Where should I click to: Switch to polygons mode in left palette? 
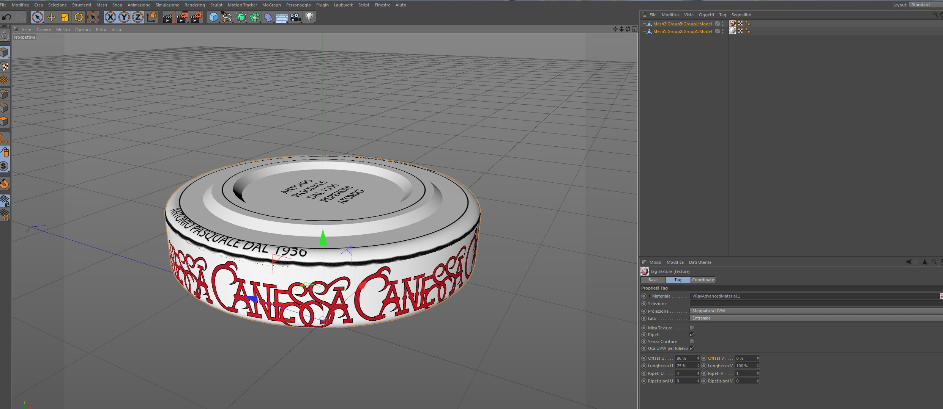pos(5,121)
